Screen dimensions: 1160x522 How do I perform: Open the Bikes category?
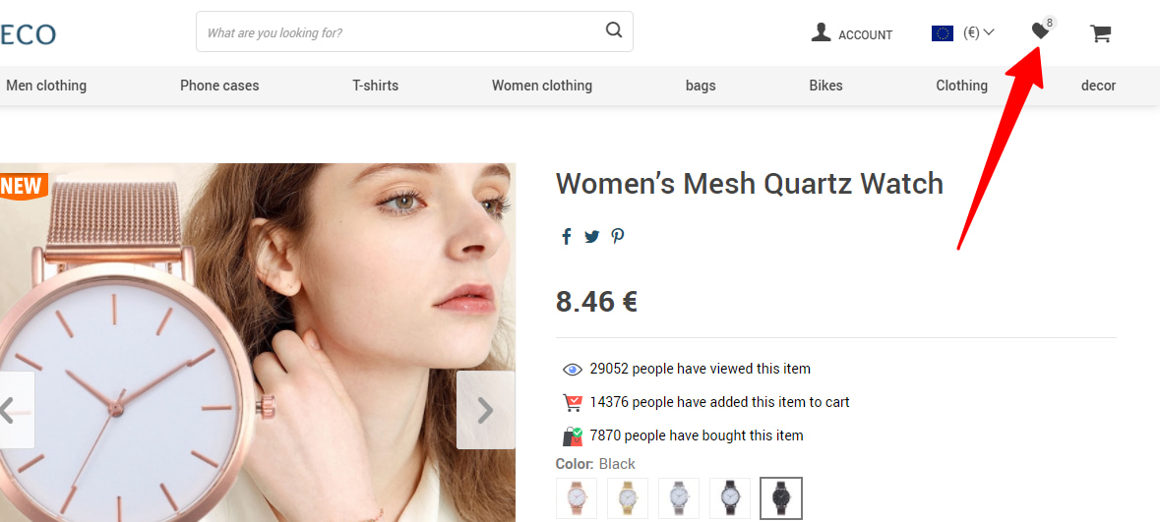pyautogui.click(x=825, y=86)
